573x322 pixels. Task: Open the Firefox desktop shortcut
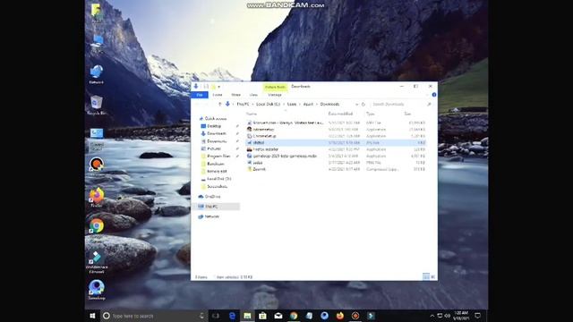click(97, 198)
